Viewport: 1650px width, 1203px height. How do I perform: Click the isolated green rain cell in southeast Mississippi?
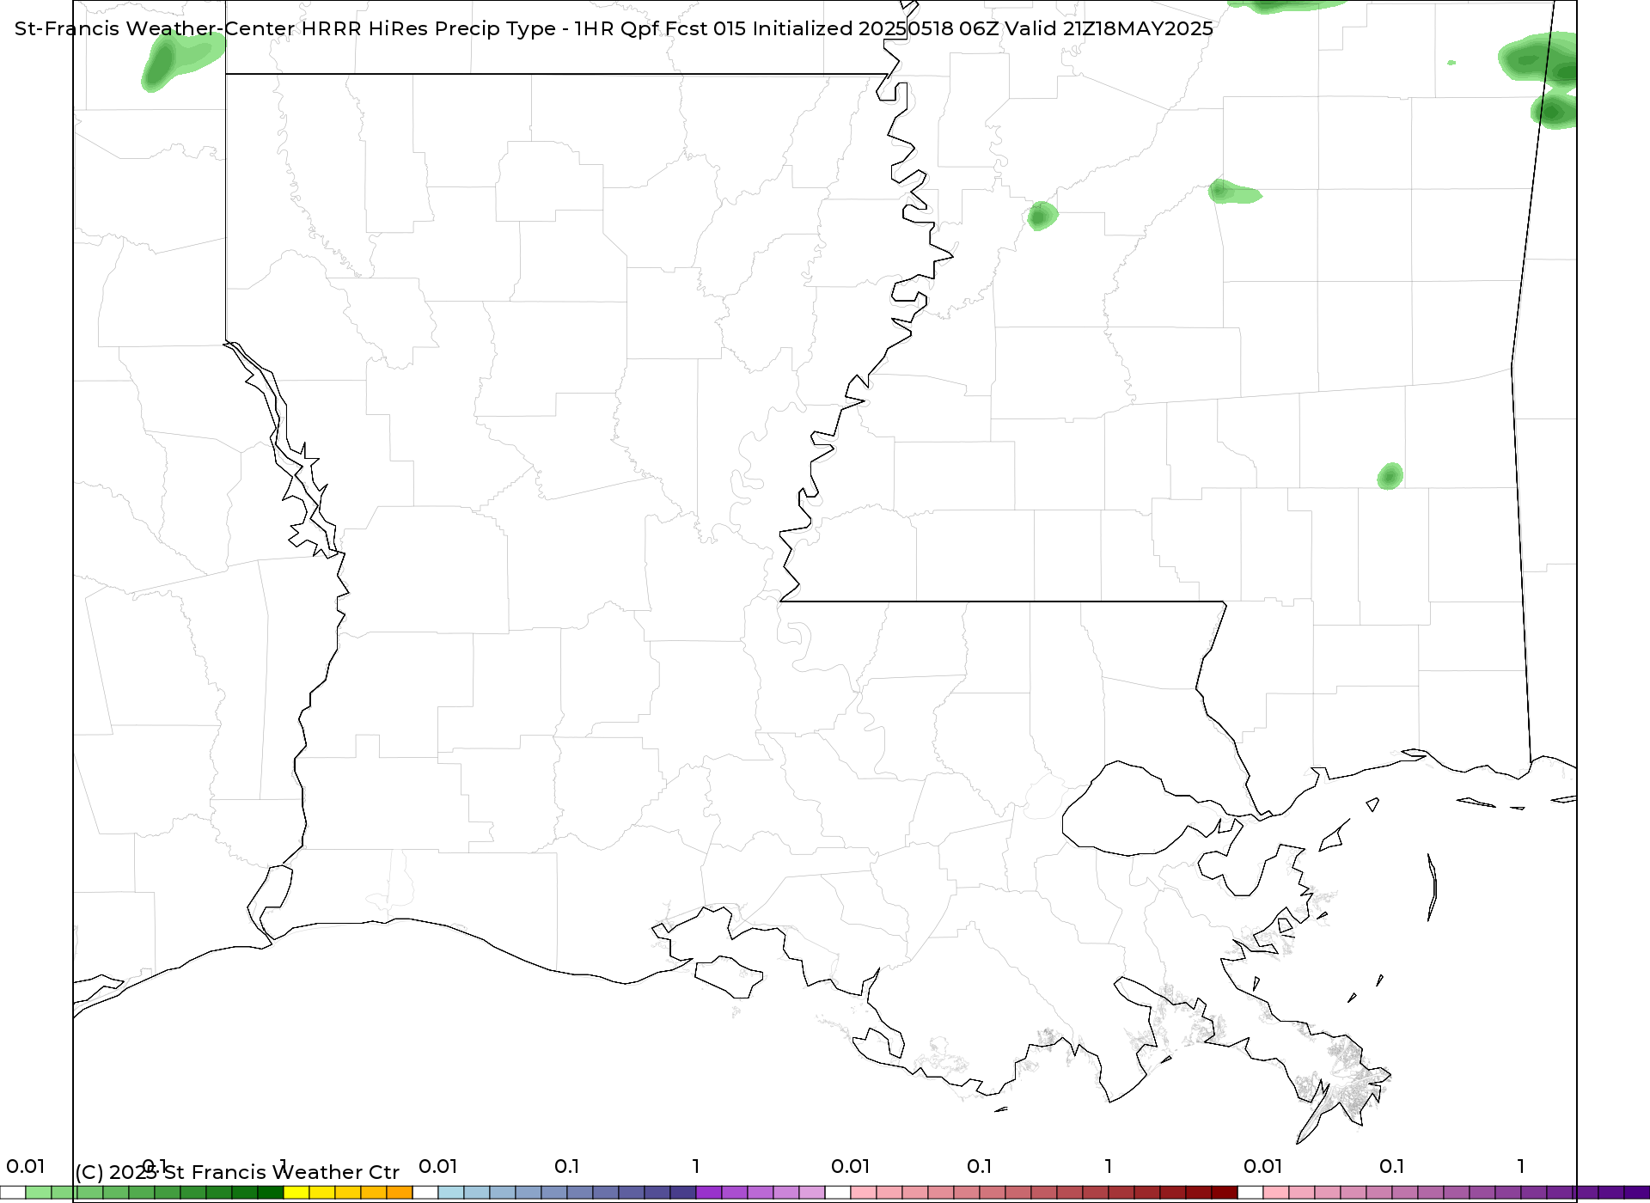(x=1390, y=476)
